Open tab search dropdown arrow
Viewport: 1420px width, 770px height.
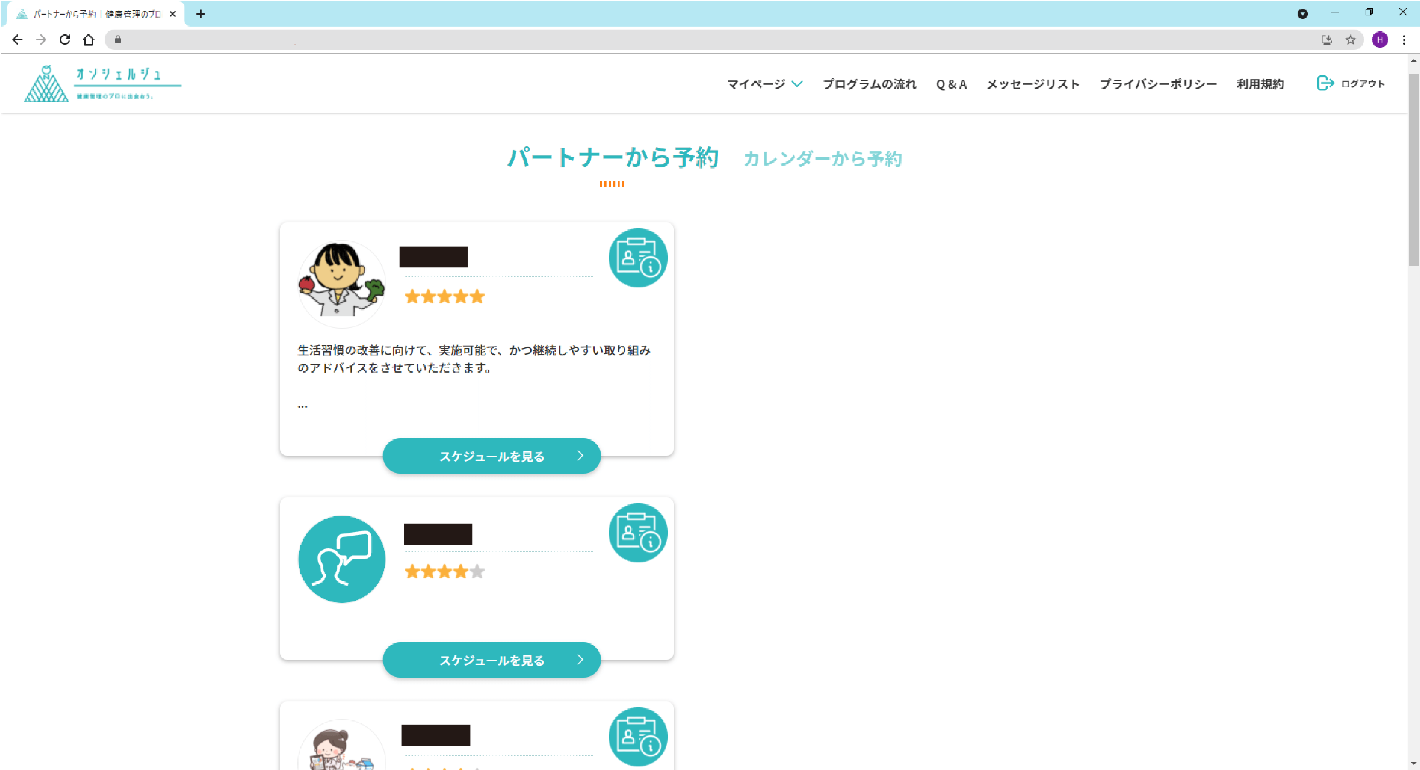click(x=1302, y=14)
